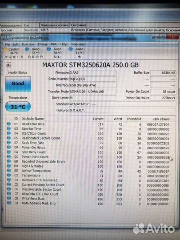The width and height of the screenshot is (180, 240).
Task: Select the Good 31 °C disk M:
Action: coord(79,53)
